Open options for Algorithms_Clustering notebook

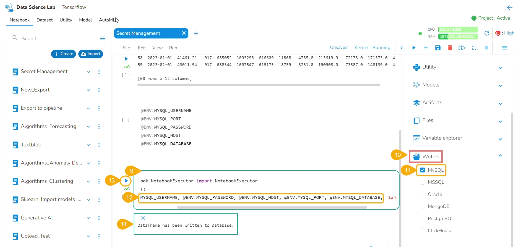[99, 181]
